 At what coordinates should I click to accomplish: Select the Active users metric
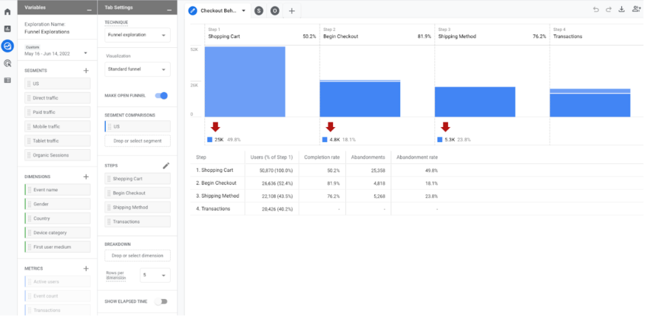coord(57,282)
